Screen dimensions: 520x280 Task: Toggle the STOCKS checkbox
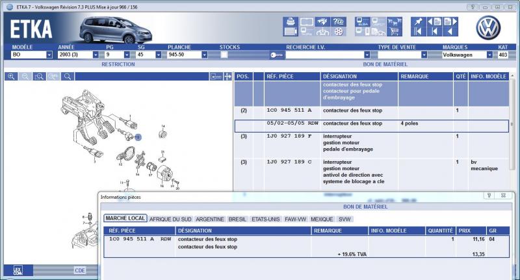coord(224,55)
